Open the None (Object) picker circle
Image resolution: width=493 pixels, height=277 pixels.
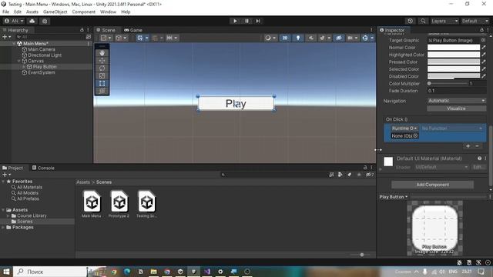[415, 136]
